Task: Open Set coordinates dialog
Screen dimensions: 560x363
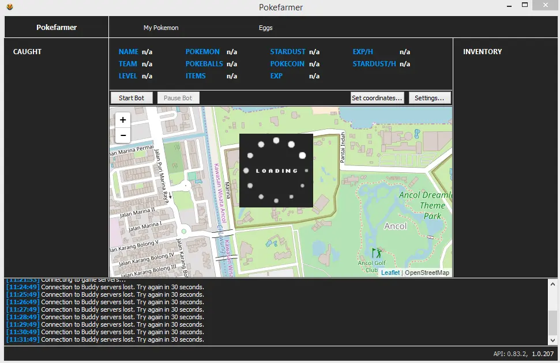Action: pyautogui.click(x=377, y=98)
